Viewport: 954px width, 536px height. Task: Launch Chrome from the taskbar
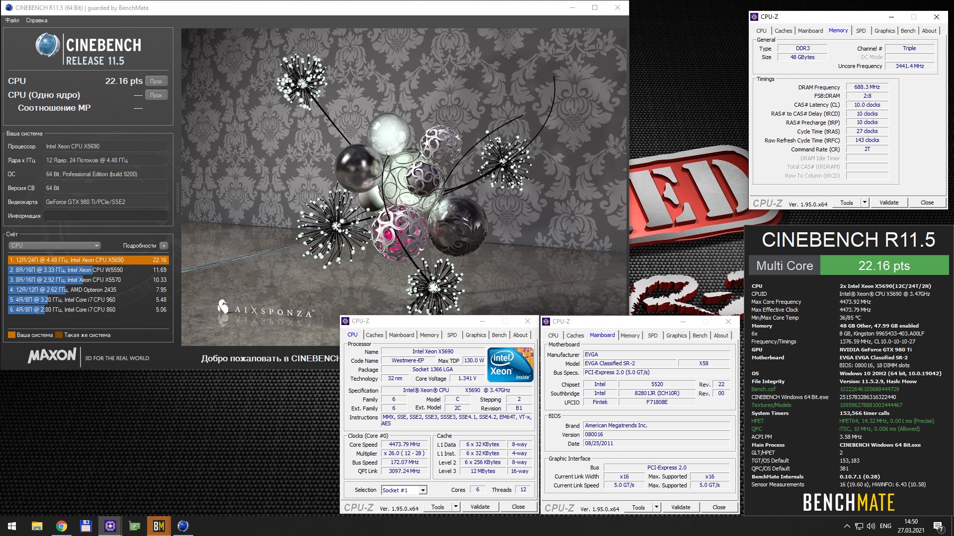point(62,526)
